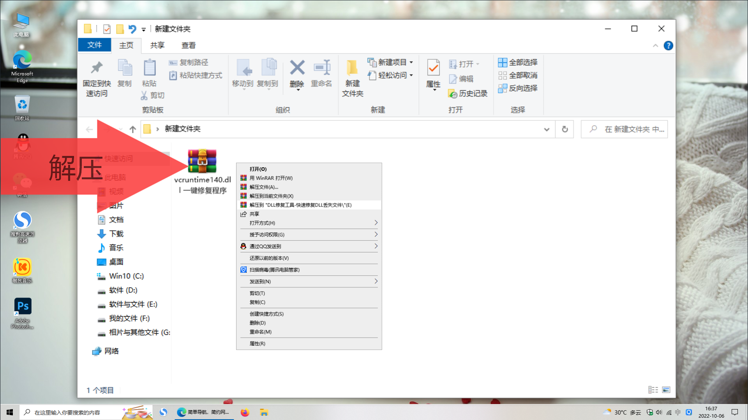Open the Quick Access Toolbar customize arrow
748x420 pixels.
point(143,30)
